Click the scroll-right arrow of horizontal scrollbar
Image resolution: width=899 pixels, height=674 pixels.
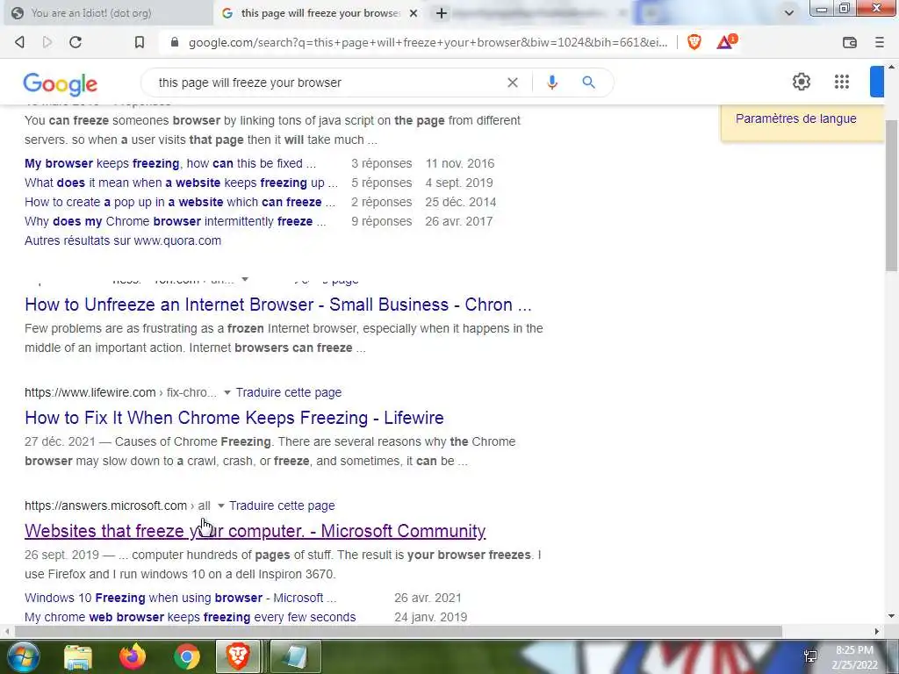(x=877, y=631)
